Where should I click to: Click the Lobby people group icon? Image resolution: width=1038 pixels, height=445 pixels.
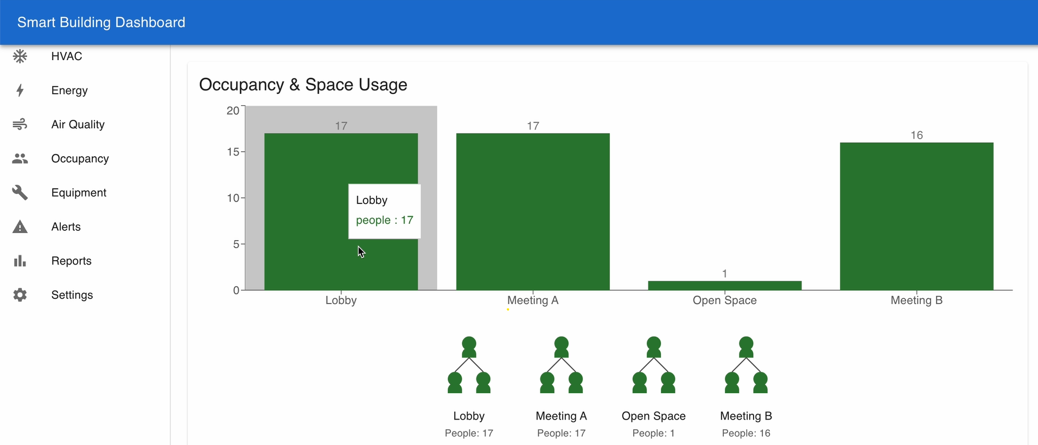469,365
